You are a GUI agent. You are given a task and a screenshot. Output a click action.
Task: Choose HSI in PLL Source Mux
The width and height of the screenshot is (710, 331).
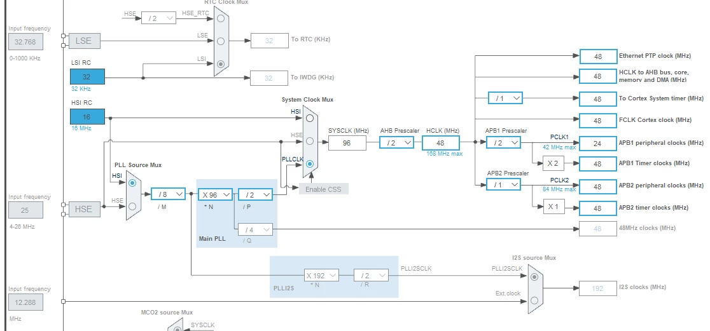pyautogui.click(x=132, y=183)
